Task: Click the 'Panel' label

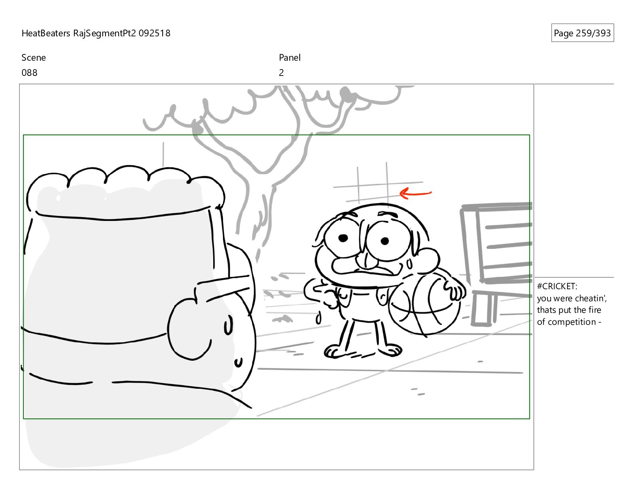Action: (x=290, y=58)
